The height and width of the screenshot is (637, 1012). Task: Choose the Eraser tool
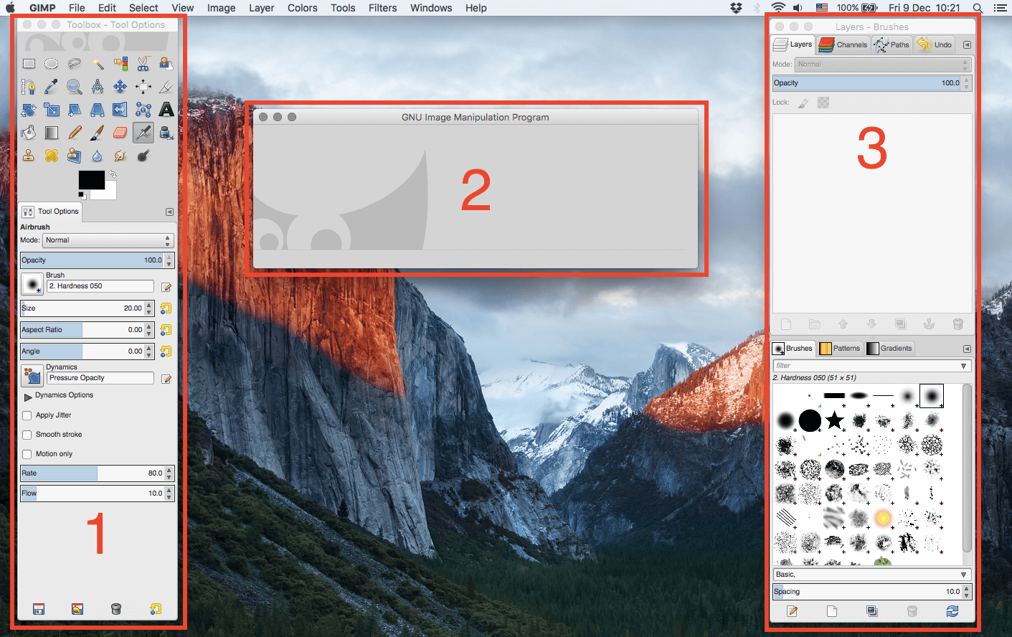[120, 133]
